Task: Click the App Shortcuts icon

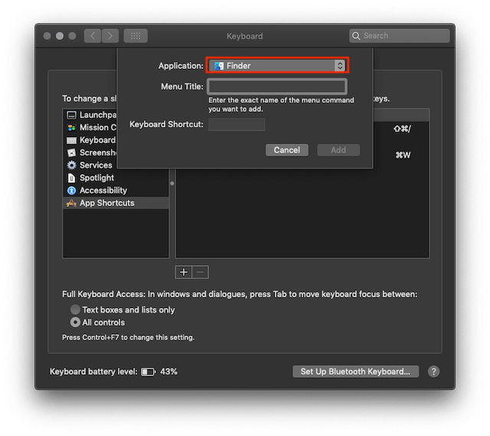Action: point(71,203)
